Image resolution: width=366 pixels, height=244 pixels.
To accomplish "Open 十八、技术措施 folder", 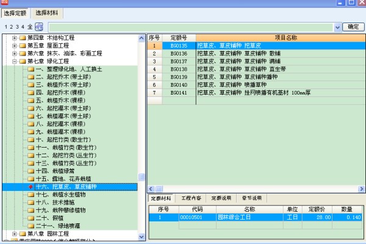I will pyautogui.click(x=55, y=203).
